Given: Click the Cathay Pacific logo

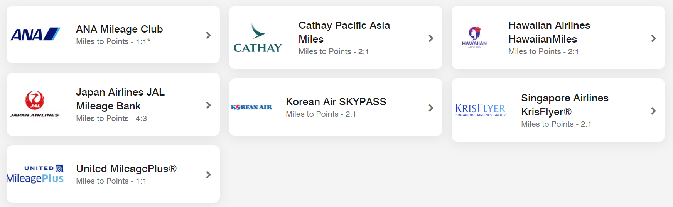Looking at the screenshot, I should click(x=258, y=38).
